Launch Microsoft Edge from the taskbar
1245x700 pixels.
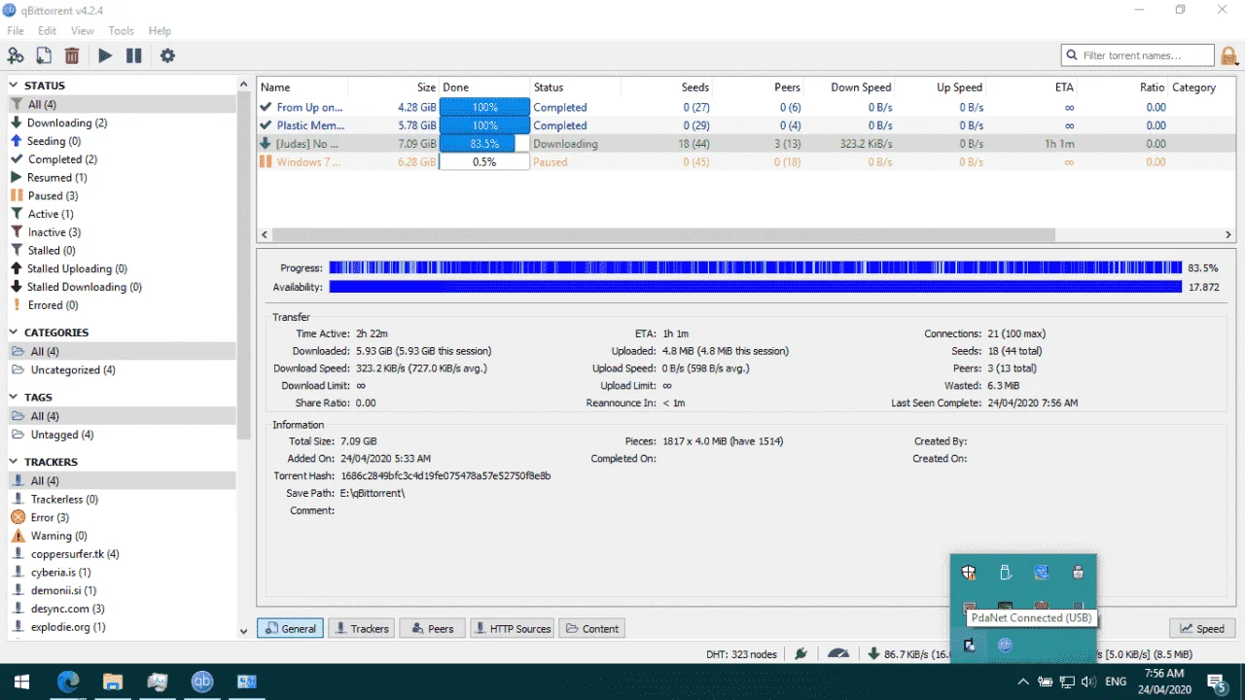point(68,682)
